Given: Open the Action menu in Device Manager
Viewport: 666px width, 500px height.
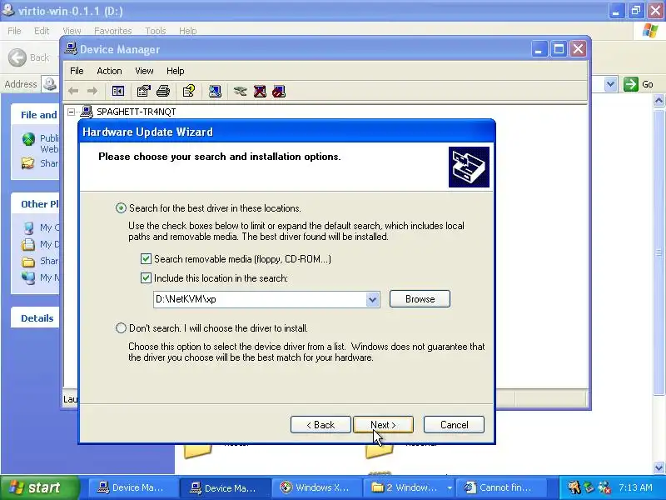Looking at the screenshot, I should pyautogui.click(x=109, y=71).
